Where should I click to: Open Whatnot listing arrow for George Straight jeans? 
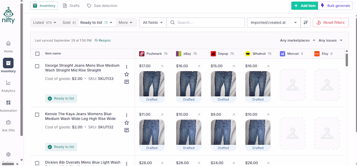(x=268, y=66)
